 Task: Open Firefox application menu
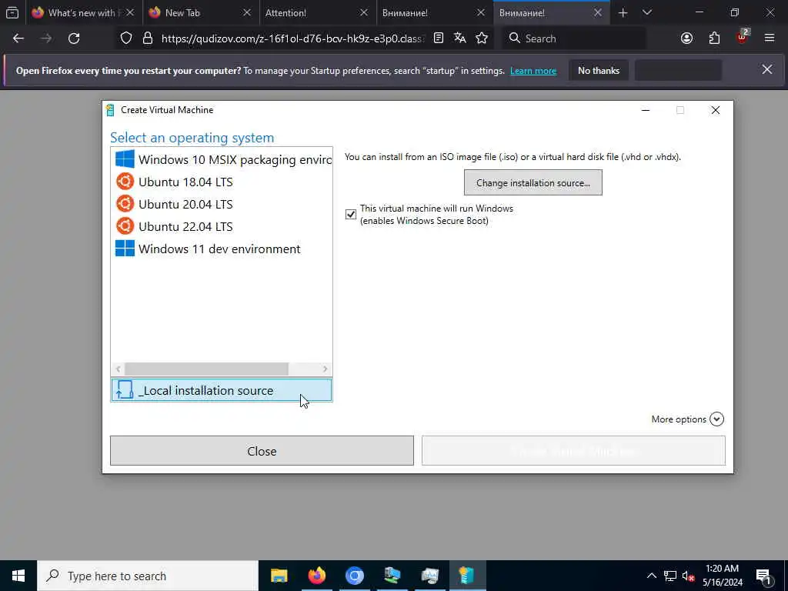tap(770, 38)
